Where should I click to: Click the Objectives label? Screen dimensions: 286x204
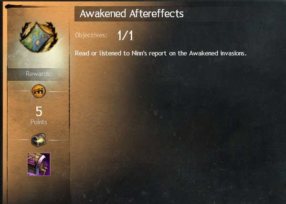coord(91,35)
